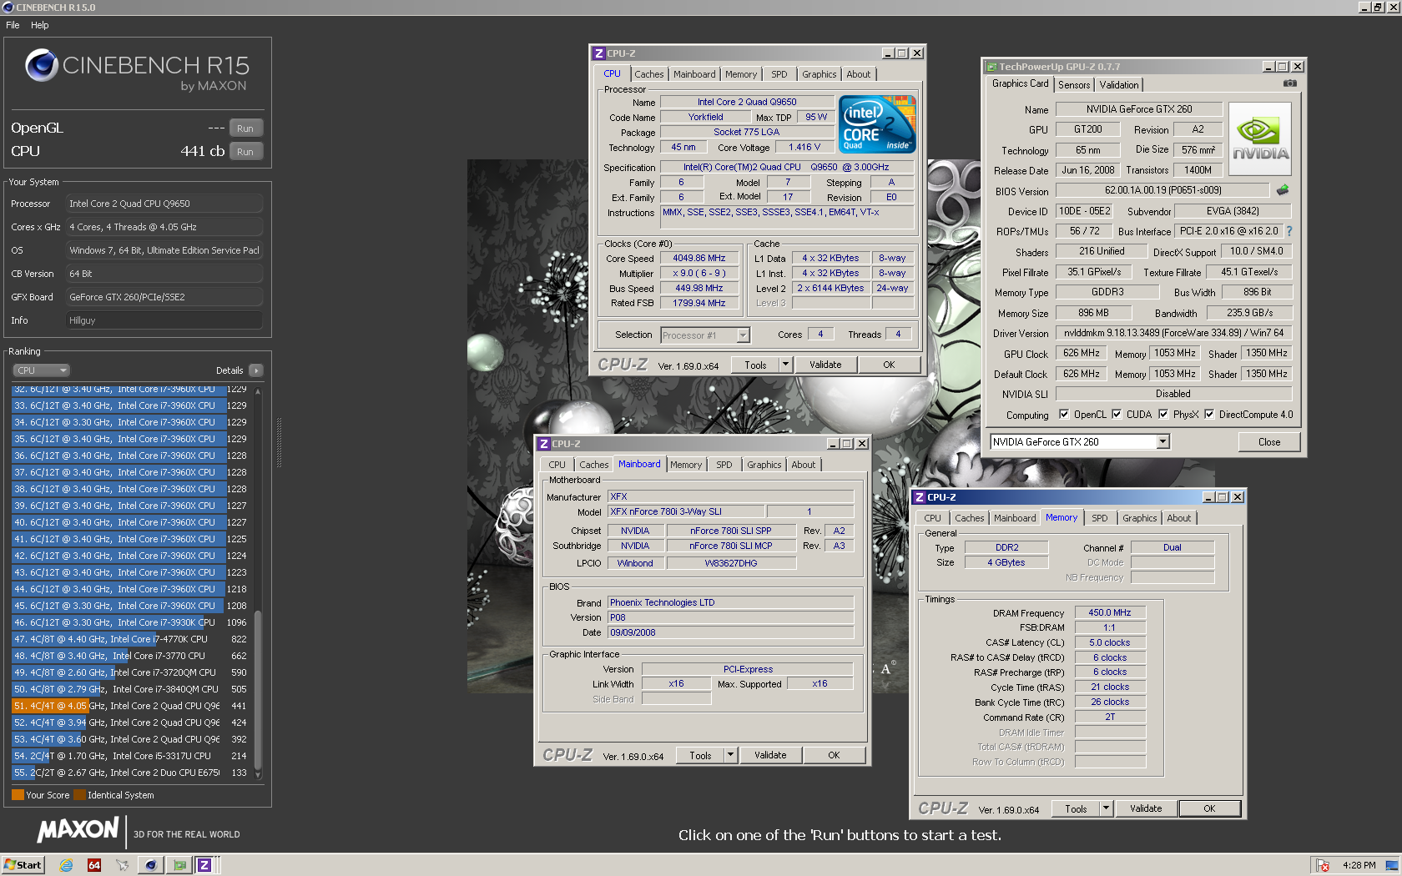Open the SPD tab in the Memory CPU-Z window

point(1099,518)
